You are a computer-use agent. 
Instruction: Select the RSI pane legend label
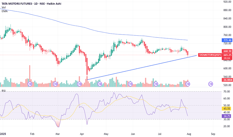3,91
